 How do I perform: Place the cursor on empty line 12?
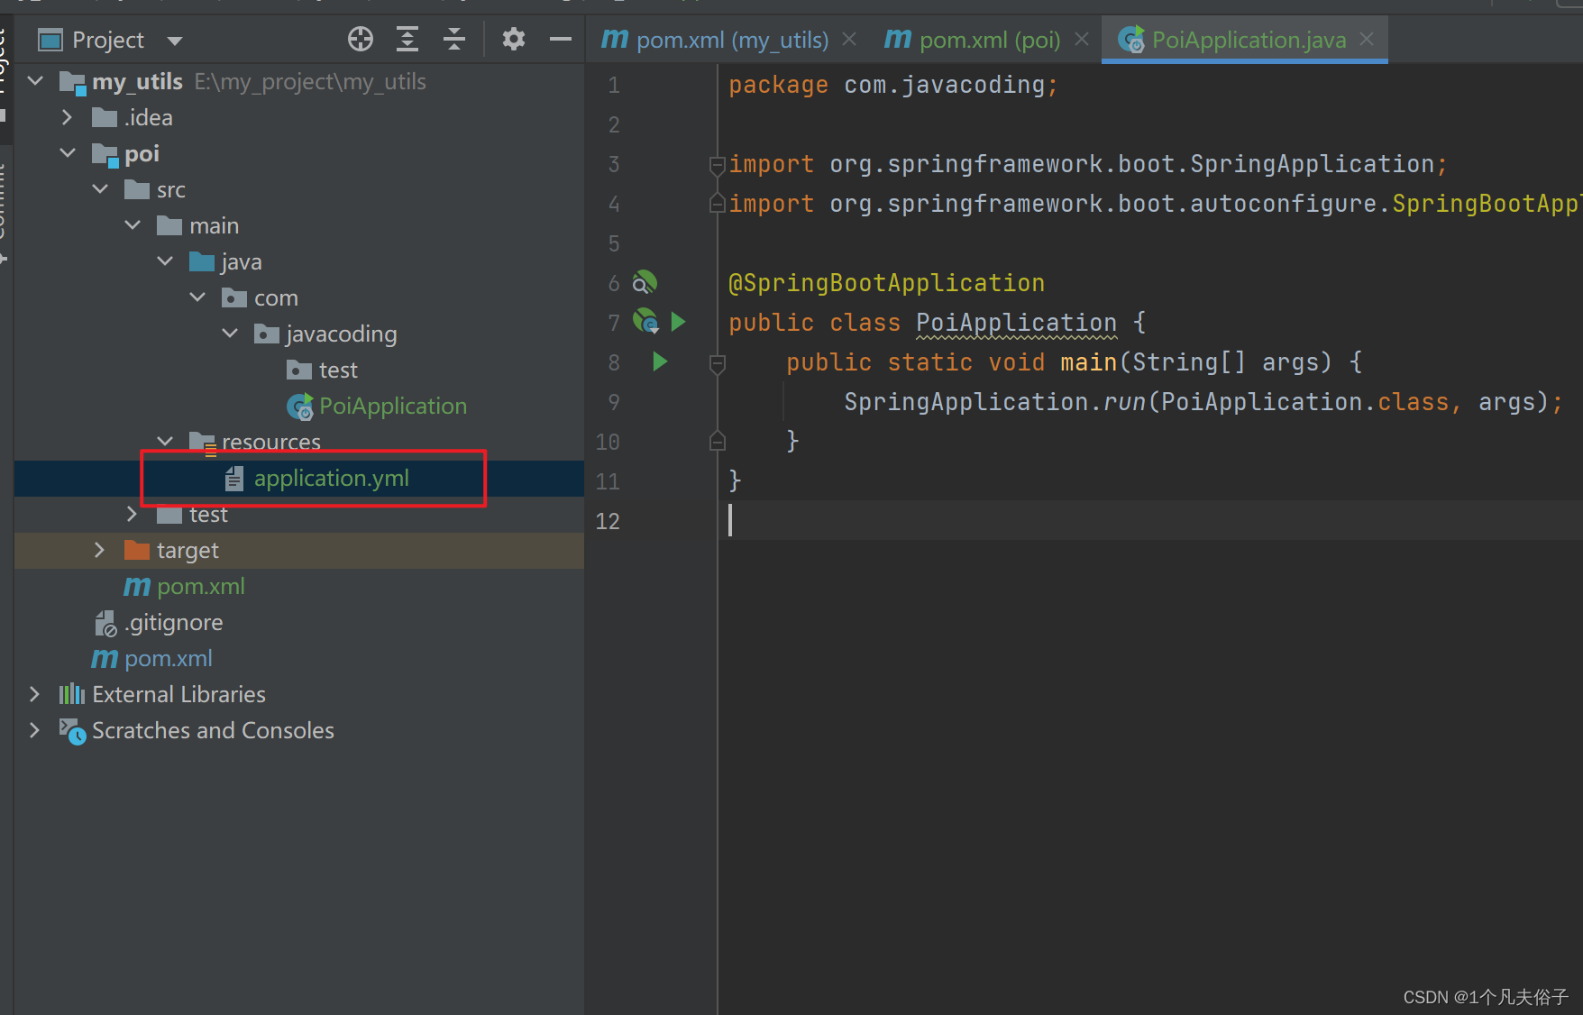click(1150, 521)
